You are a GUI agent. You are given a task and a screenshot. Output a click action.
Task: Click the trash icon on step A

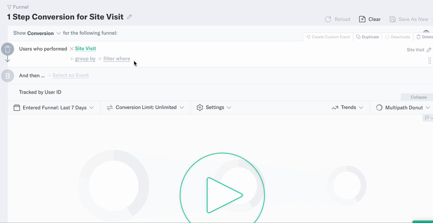tap(8, 50)
